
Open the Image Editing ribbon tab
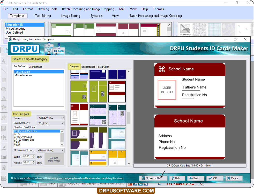click(71, 16)
